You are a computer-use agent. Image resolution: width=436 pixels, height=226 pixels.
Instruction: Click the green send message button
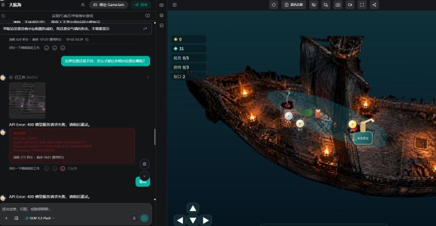coord(144,218)
